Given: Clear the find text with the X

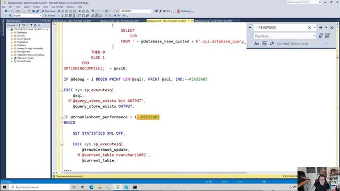Looking at the screenshot, I should pyautogui.click(x=309, y=28).
